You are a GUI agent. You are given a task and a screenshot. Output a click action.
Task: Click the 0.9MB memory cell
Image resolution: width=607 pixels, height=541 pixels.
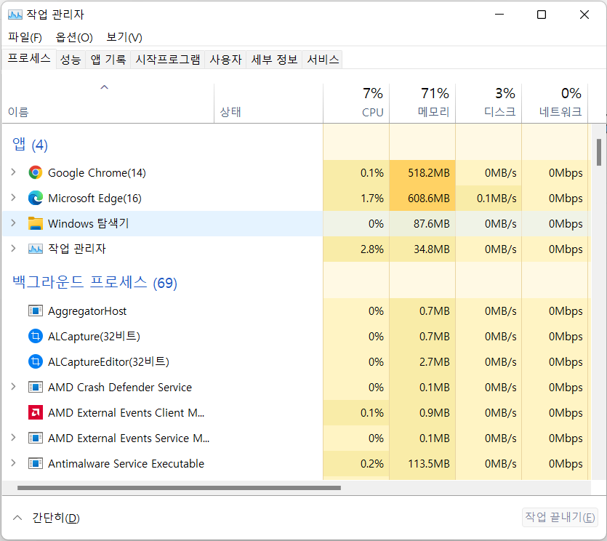point(422,412)
